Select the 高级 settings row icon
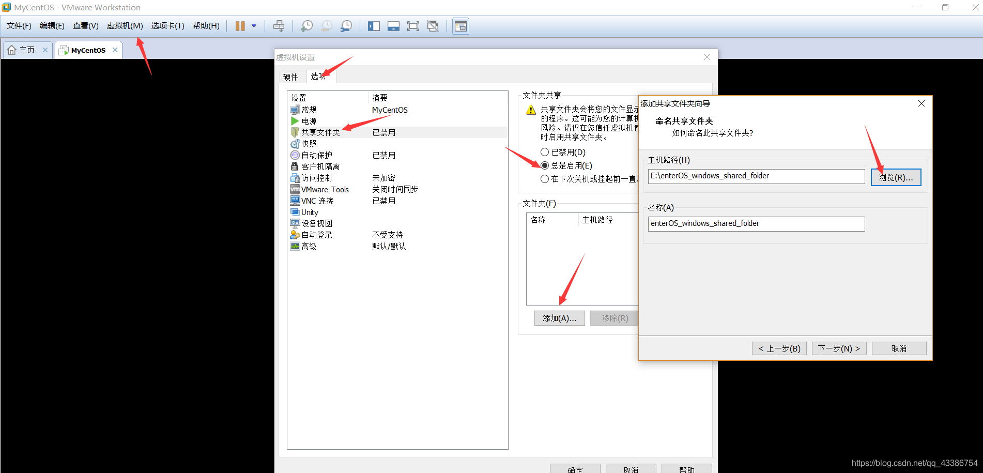983x473 pixels. 295,246
